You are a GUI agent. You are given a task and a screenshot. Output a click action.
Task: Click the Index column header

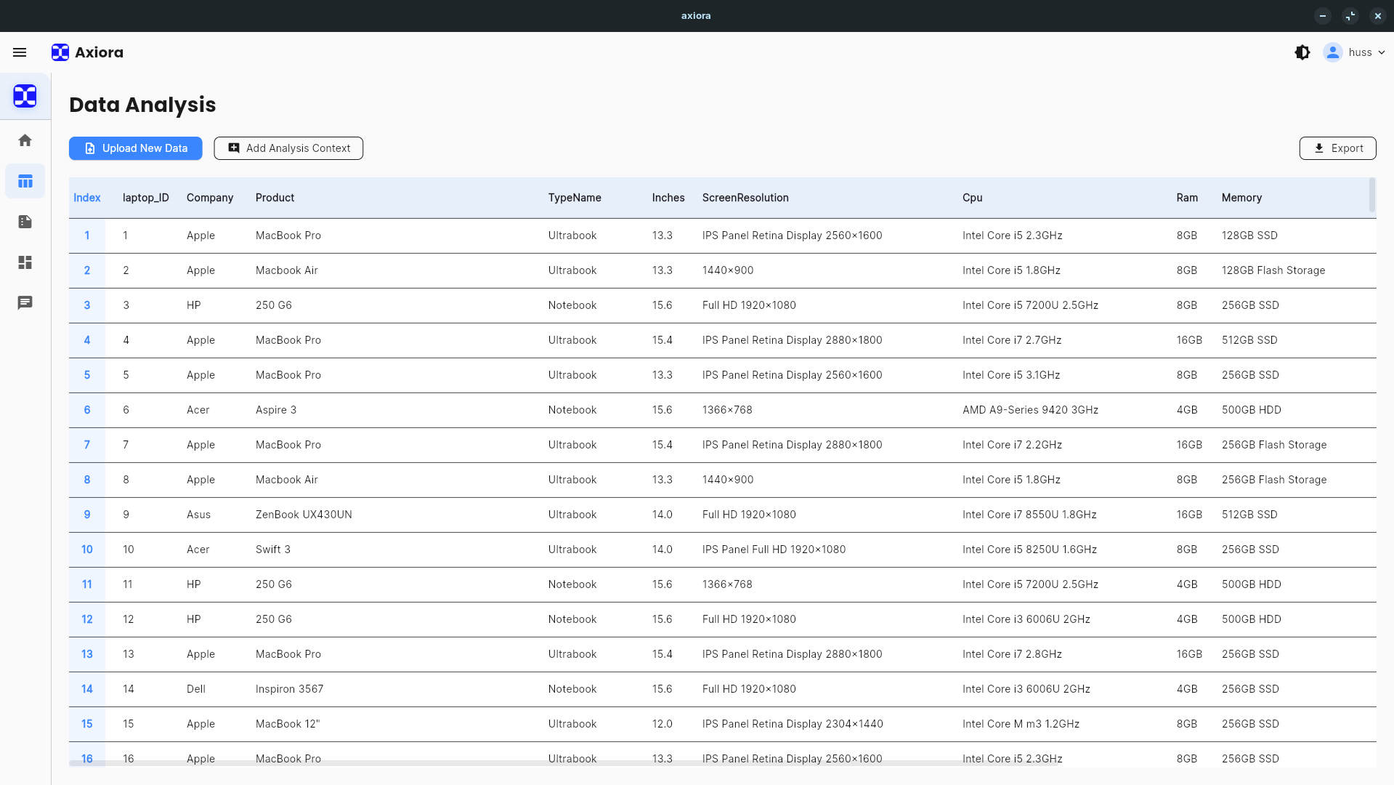[x=87, y=198]
